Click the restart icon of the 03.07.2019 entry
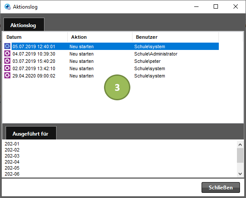 point(7,61)
